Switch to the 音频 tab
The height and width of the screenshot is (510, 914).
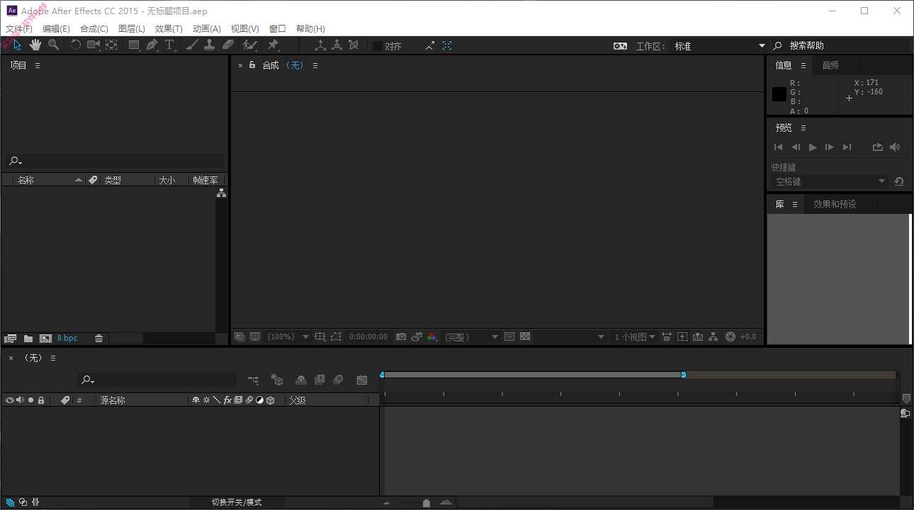[x=830, y=65]
